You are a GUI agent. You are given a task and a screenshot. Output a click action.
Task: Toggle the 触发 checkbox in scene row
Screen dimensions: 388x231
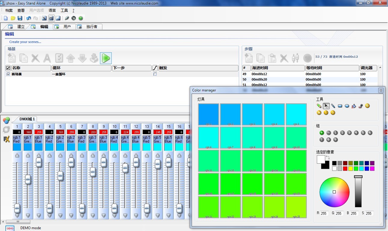[155, 74]
